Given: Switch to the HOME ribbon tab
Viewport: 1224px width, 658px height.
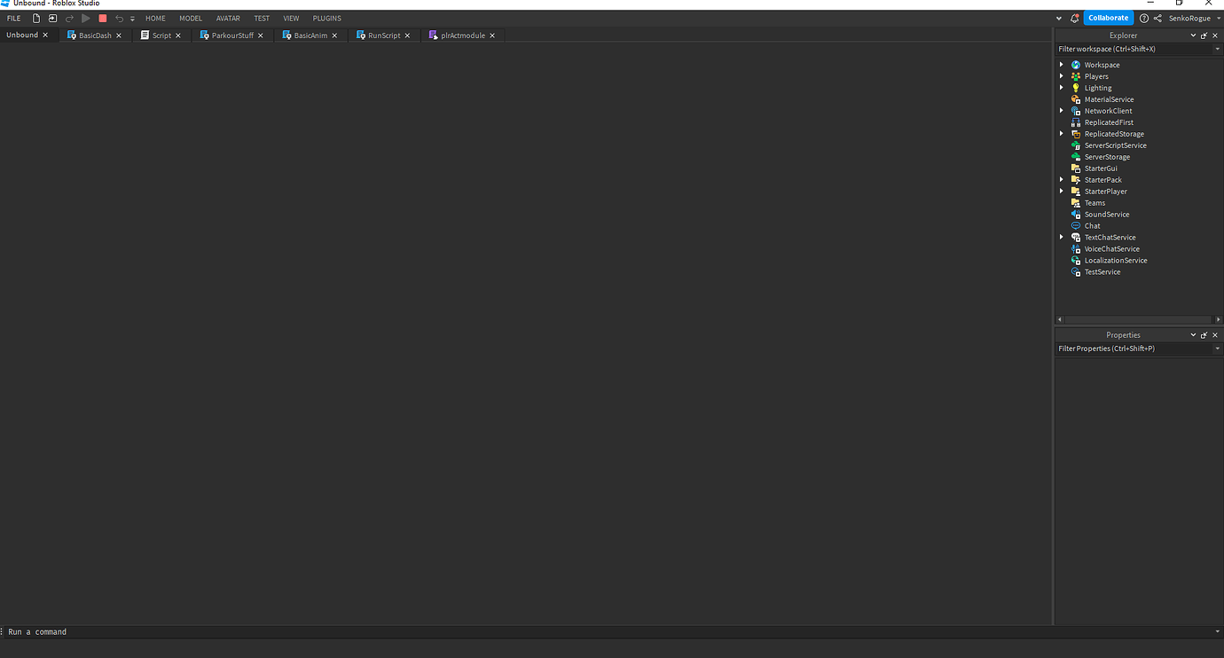Looking at the screenshot, I should (x=155, y=18).
